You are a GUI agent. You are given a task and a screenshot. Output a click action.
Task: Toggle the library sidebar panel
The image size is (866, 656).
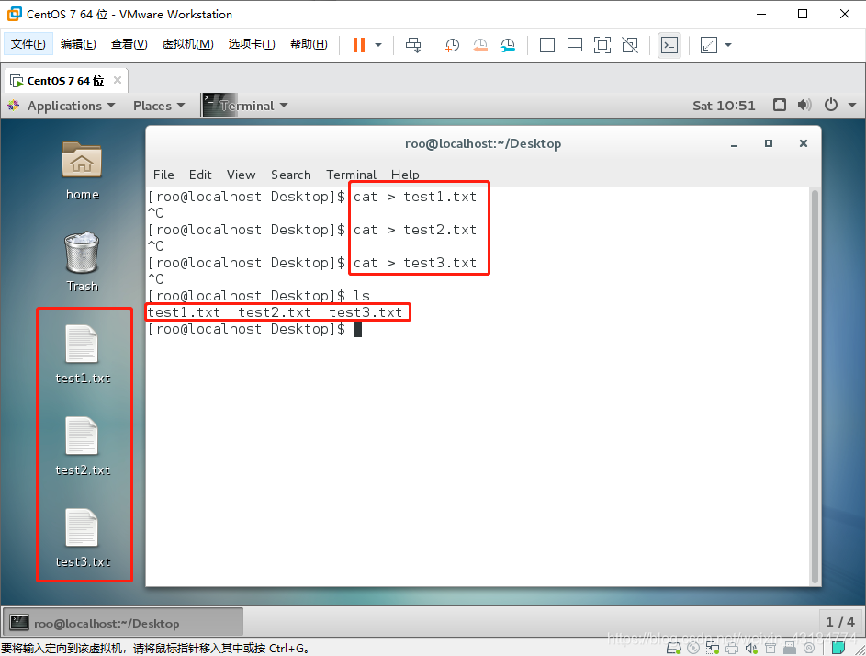click(548, 44)
